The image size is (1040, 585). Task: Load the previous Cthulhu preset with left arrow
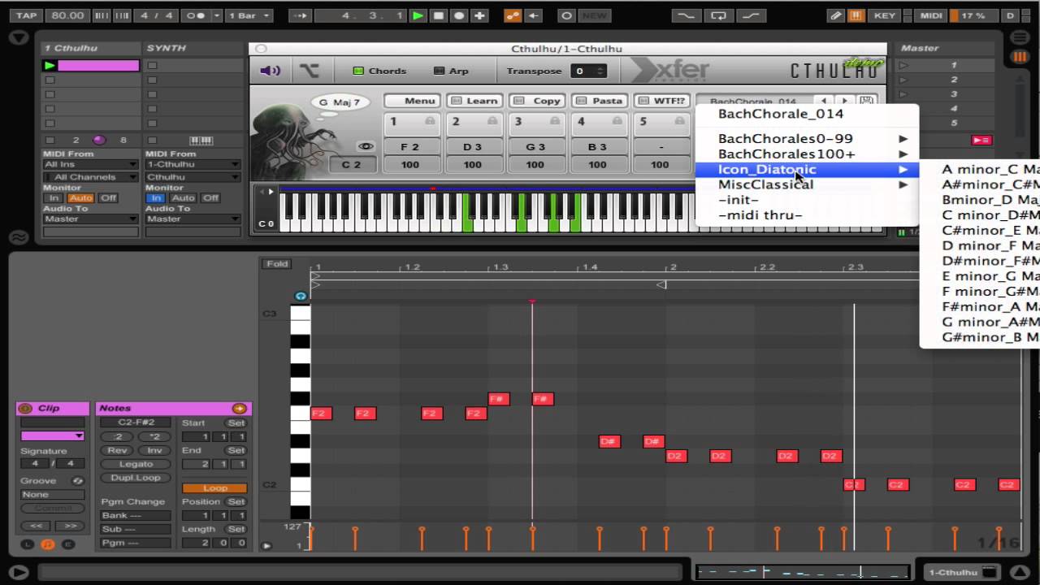(825, 101)
